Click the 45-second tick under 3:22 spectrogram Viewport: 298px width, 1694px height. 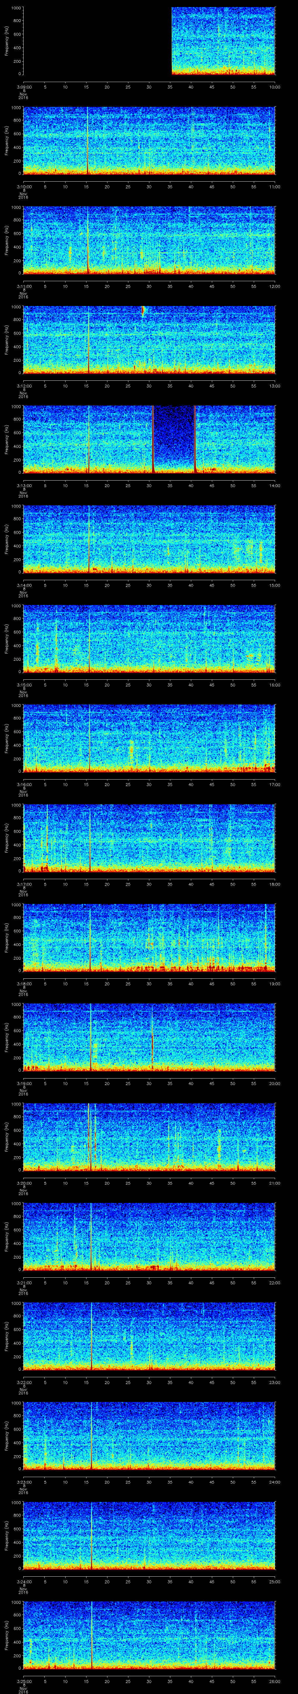pos(212,1382)
